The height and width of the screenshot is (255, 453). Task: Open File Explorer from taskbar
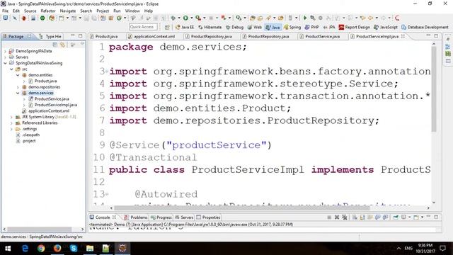pyautogui.click(x=90, y=248)
